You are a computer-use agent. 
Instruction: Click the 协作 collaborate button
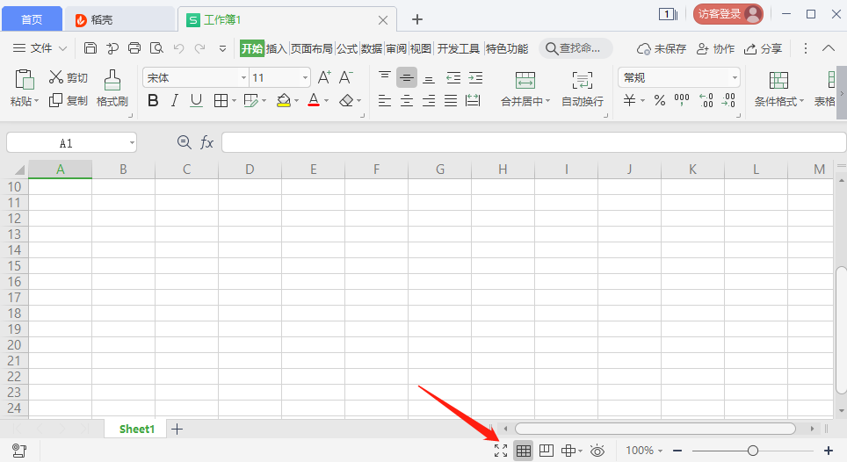[715, 49]
